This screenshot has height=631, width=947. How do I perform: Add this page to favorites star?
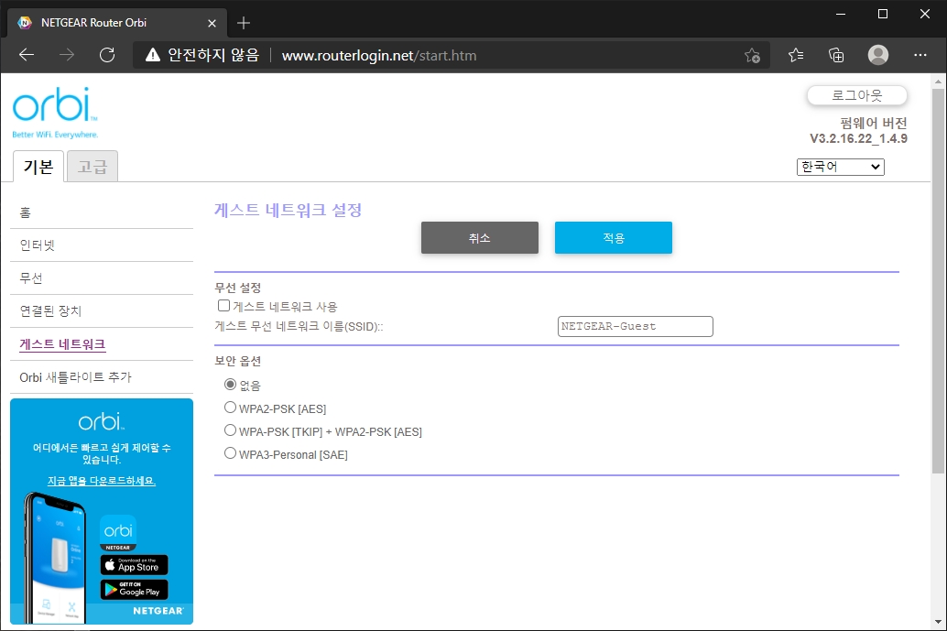(752, 55)
